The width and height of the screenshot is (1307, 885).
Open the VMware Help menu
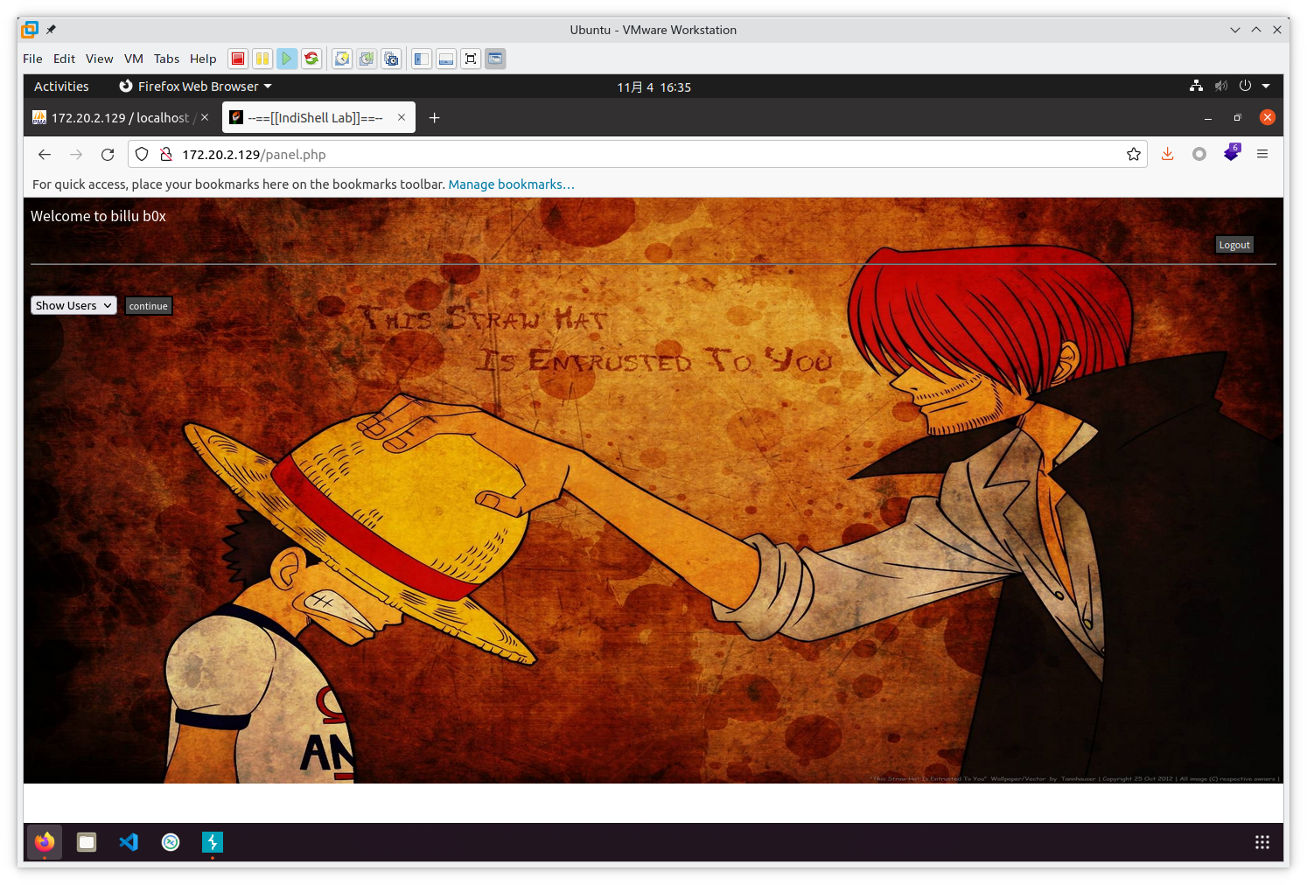point(203,59)
